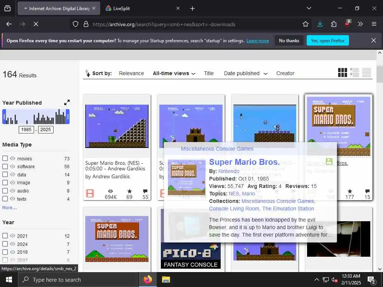Hide 2019 with eye toggle
The width and height of the screenshot is (383, 287).
coord(12,252)
